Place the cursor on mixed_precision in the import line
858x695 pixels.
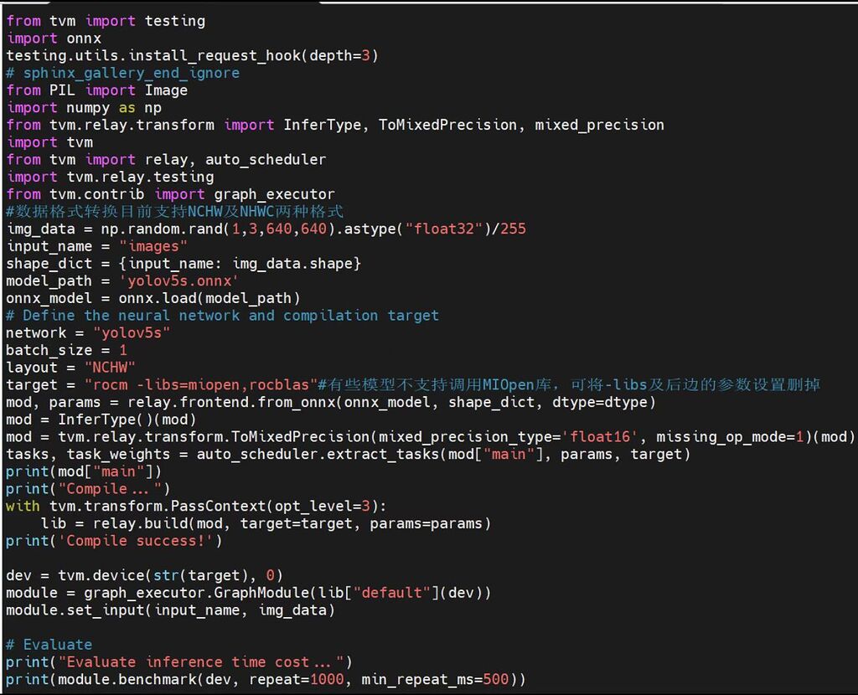[x=599, y=125]
